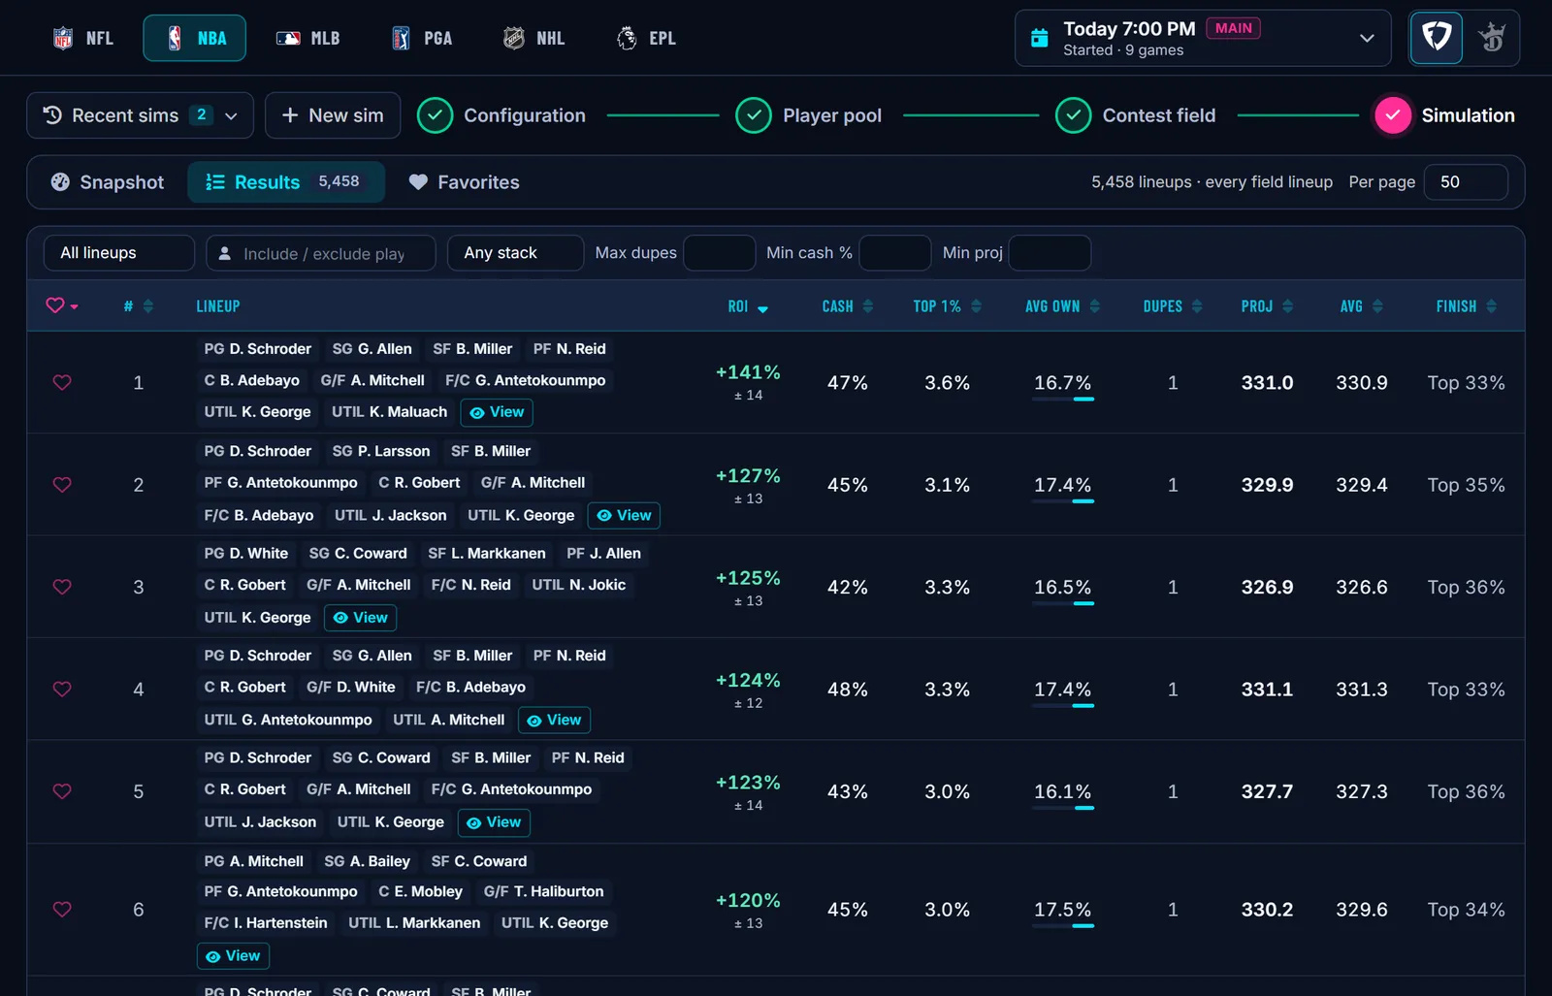Switch to the NHL sport tab

533,39
